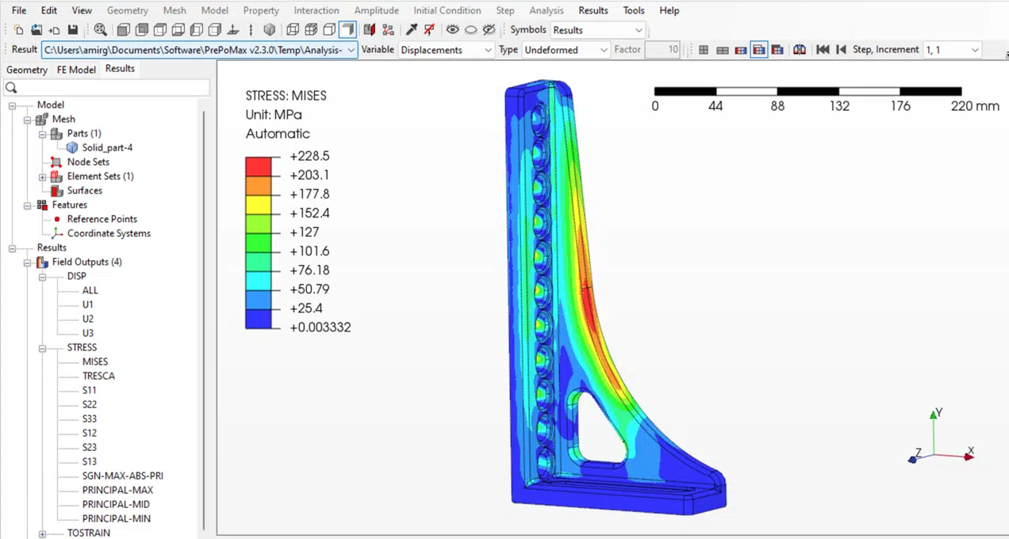Toggle the crossed-out eye to hide annotations
This screenshot has height=539, width=1009.
(489, 29)
